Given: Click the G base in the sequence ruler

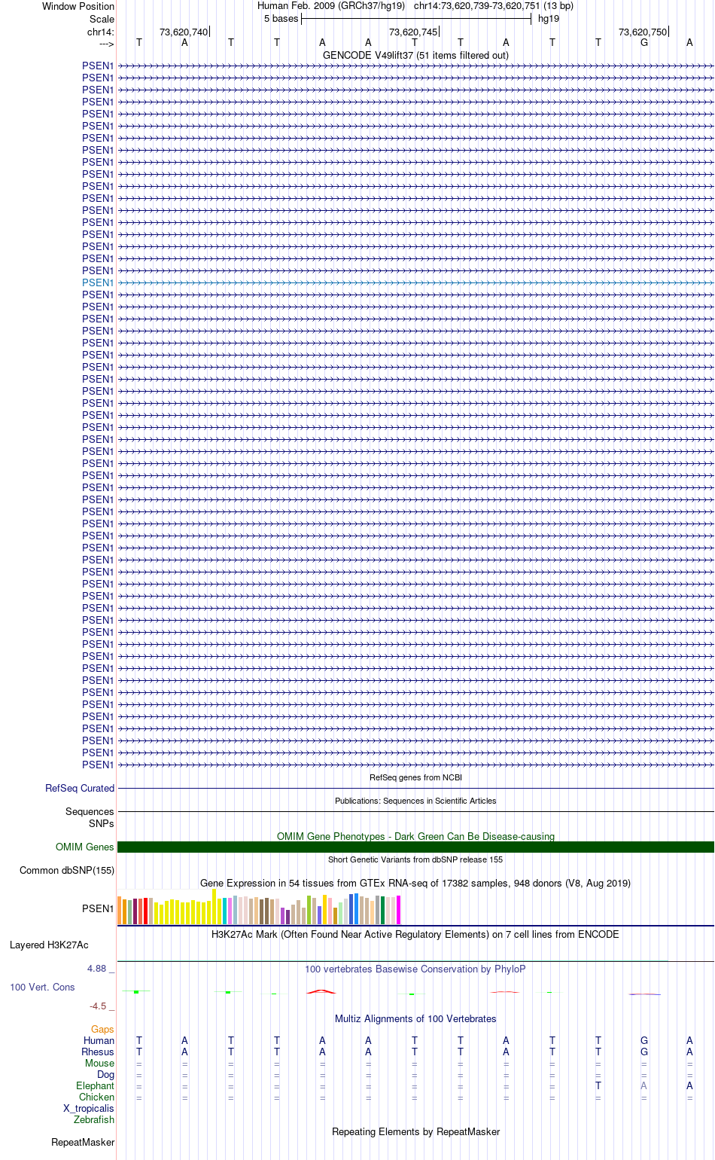Looking at the screenshot, I should [x=644, y=43].
